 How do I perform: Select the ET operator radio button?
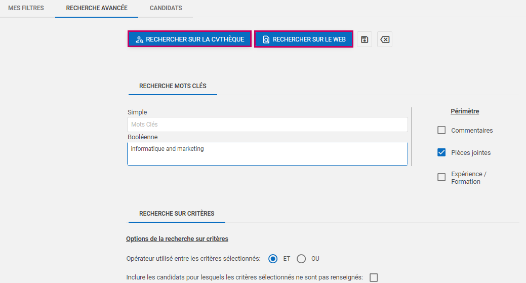[273, 259]
